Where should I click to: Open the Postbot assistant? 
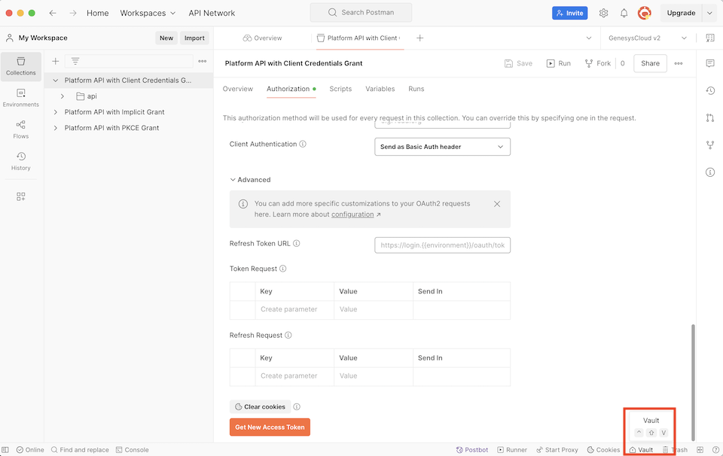pos(472,449)
